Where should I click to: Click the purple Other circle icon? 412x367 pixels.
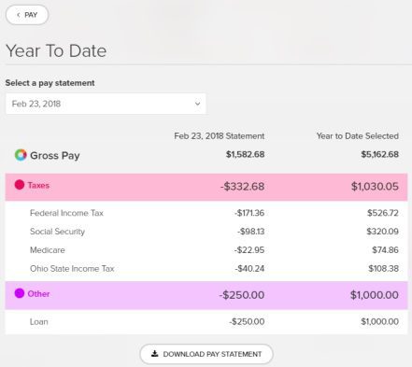(20, 293)
